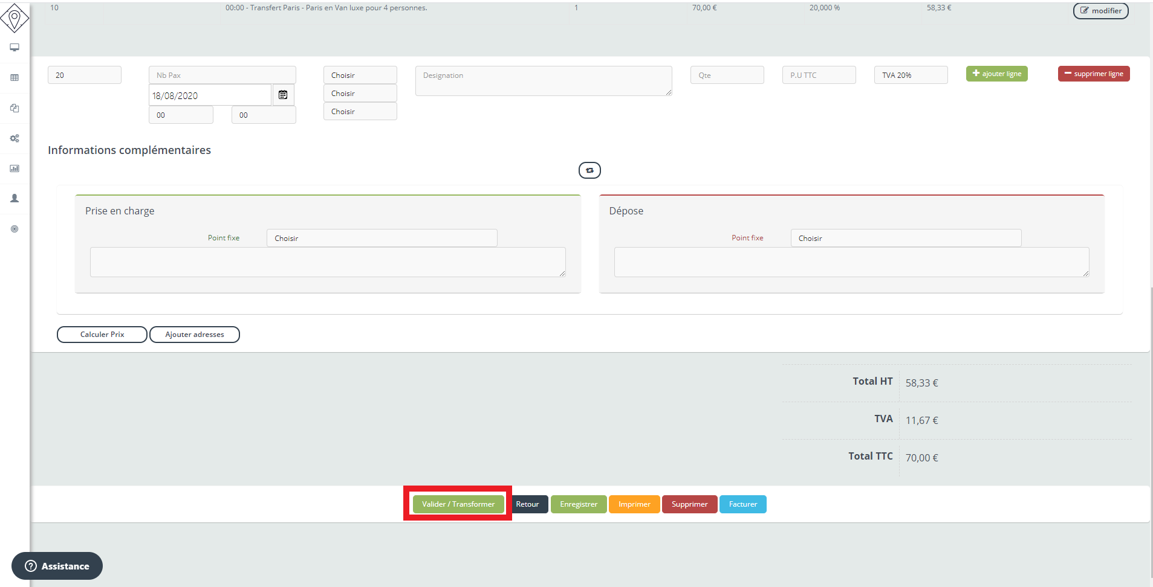Open the bar chart statistics icon
This screenshot has height=587, width=1153.
point(15,168)
